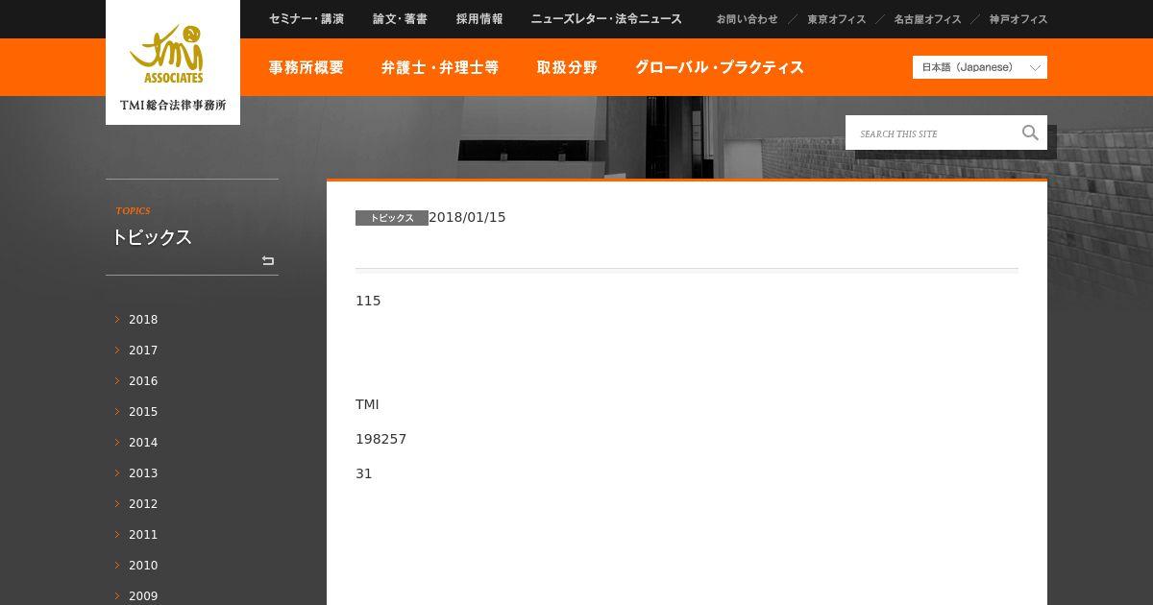The height and width of the screenshot is (605, 1153).
Task: Open 名古屋オフィス link
Action: [x=927, y=19]
